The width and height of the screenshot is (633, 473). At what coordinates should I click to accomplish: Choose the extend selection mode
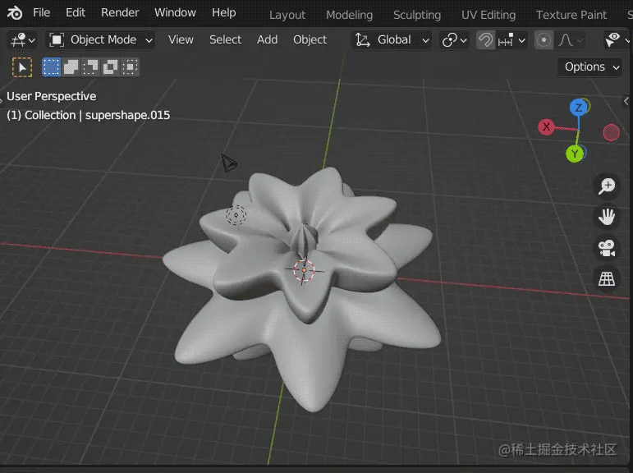tap(71, 67)
